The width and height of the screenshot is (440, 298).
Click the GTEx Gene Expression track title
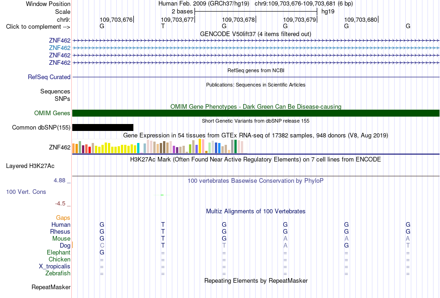click(256, 136)
